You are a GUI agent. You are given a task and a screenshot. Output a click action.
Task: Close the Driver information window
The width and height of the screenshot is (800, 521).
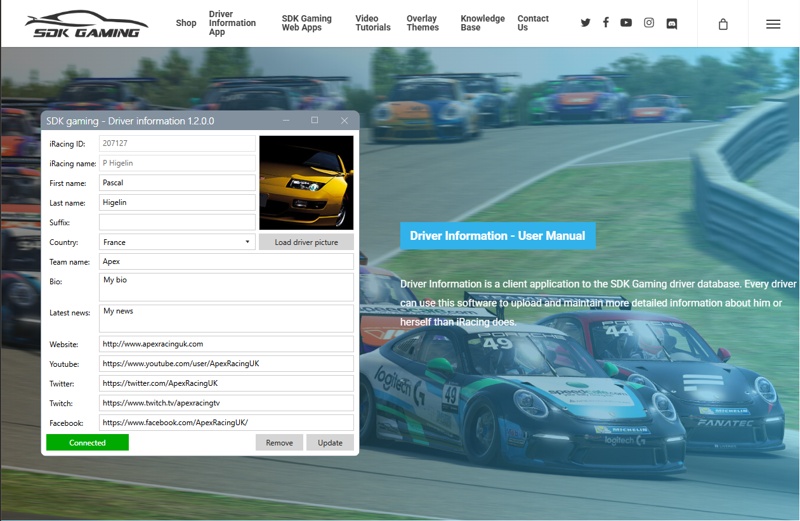pyautogui.click(x=344, y=121)
